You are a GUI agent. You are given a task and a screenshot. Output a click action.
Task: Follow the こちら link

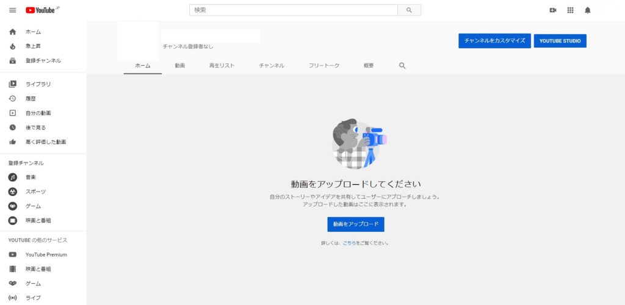(349, 243)
